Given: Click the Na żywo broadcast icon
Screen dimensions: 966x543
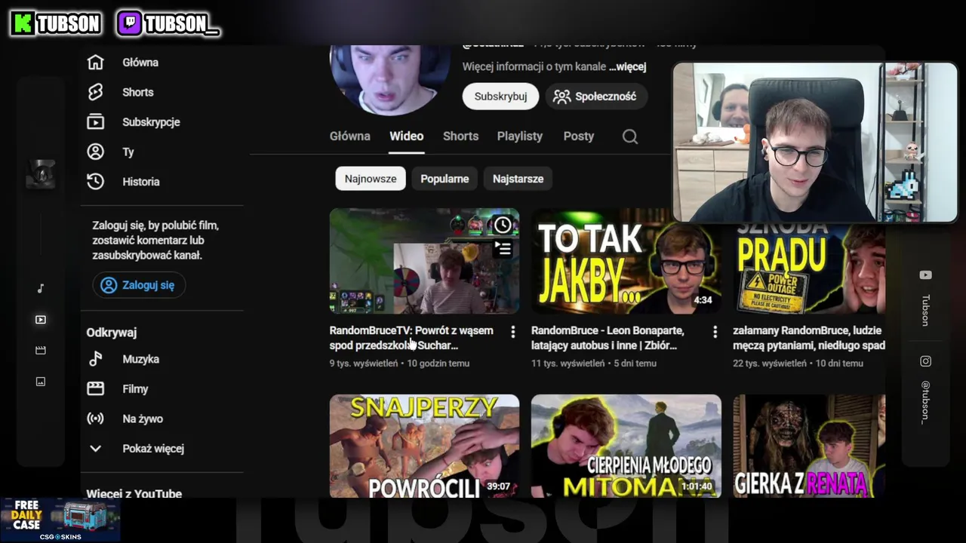Looking at the screenshot, I should coord(95,419).
